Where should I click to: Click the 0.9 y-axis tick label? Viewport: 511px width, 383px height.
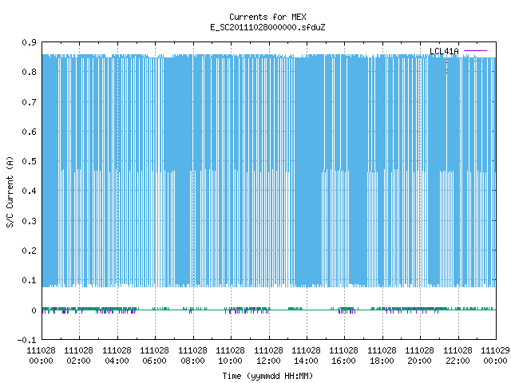29,42
